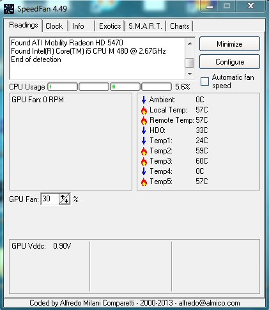Image resolution: width=269 pixels, height=310 pixels.
Task: Click the flame icon next to Temp2
Action: tap(144, 151)
